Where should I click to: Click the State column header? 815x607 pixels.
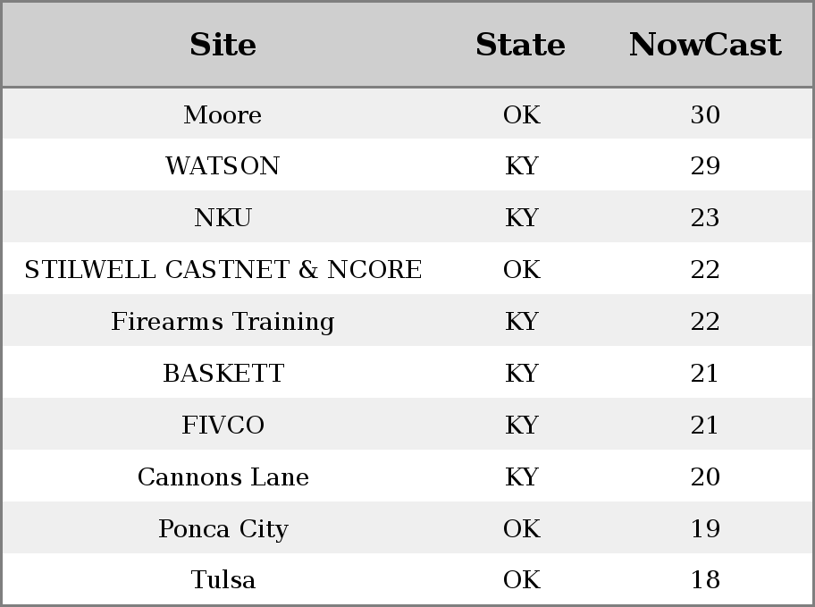point(521,44)
